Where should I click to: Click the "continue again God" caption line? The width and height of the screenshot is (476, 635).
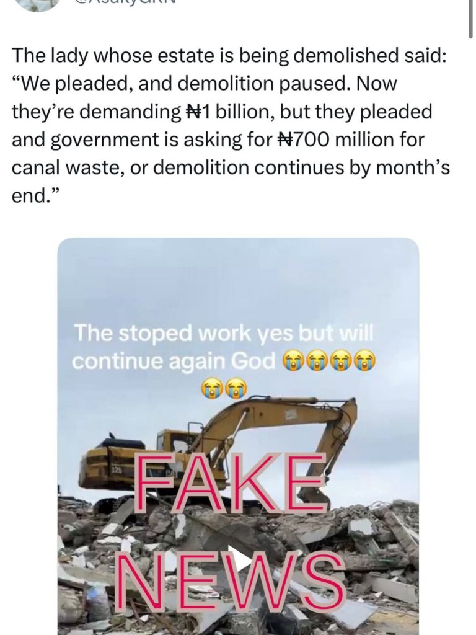coord(174,361)
